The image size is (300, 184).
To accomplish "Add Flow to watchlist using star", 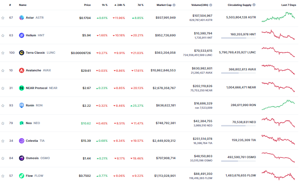I will point(3,176).
